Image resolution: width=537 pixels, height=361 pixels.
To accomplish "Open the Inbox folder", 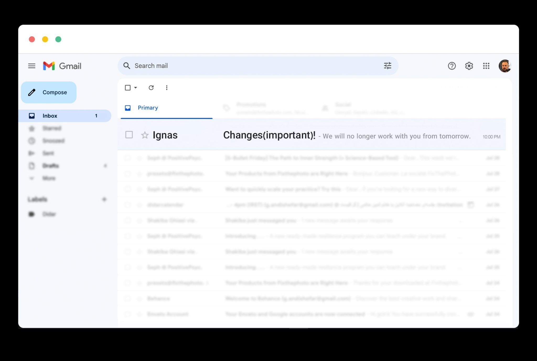I will (x=65, y=116).
